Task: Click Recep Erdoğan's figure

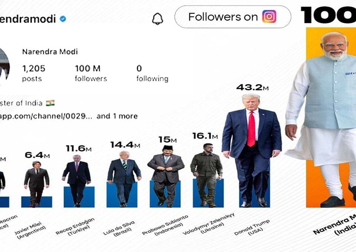Action: 76,180
